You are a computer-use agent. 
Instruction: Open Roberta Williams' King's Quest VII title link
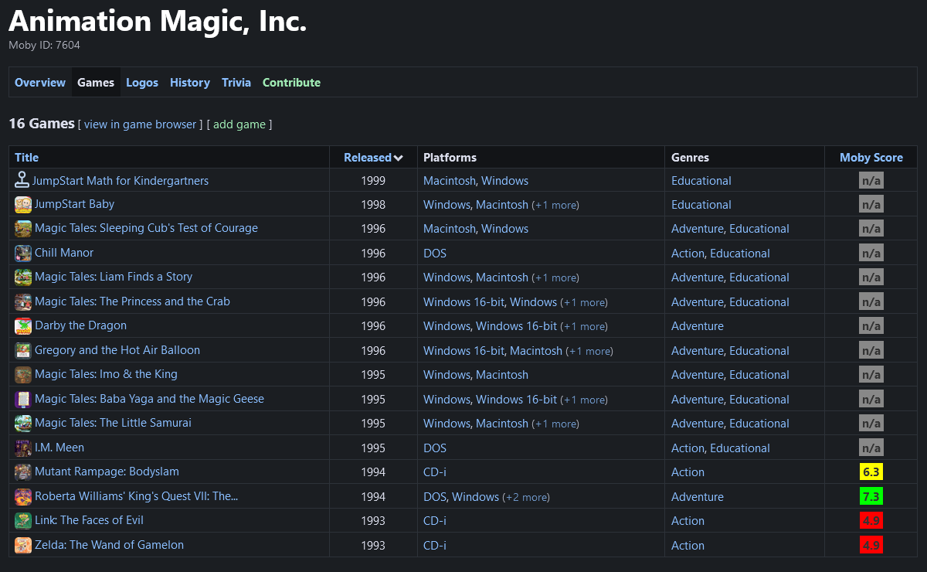(137, 496)
